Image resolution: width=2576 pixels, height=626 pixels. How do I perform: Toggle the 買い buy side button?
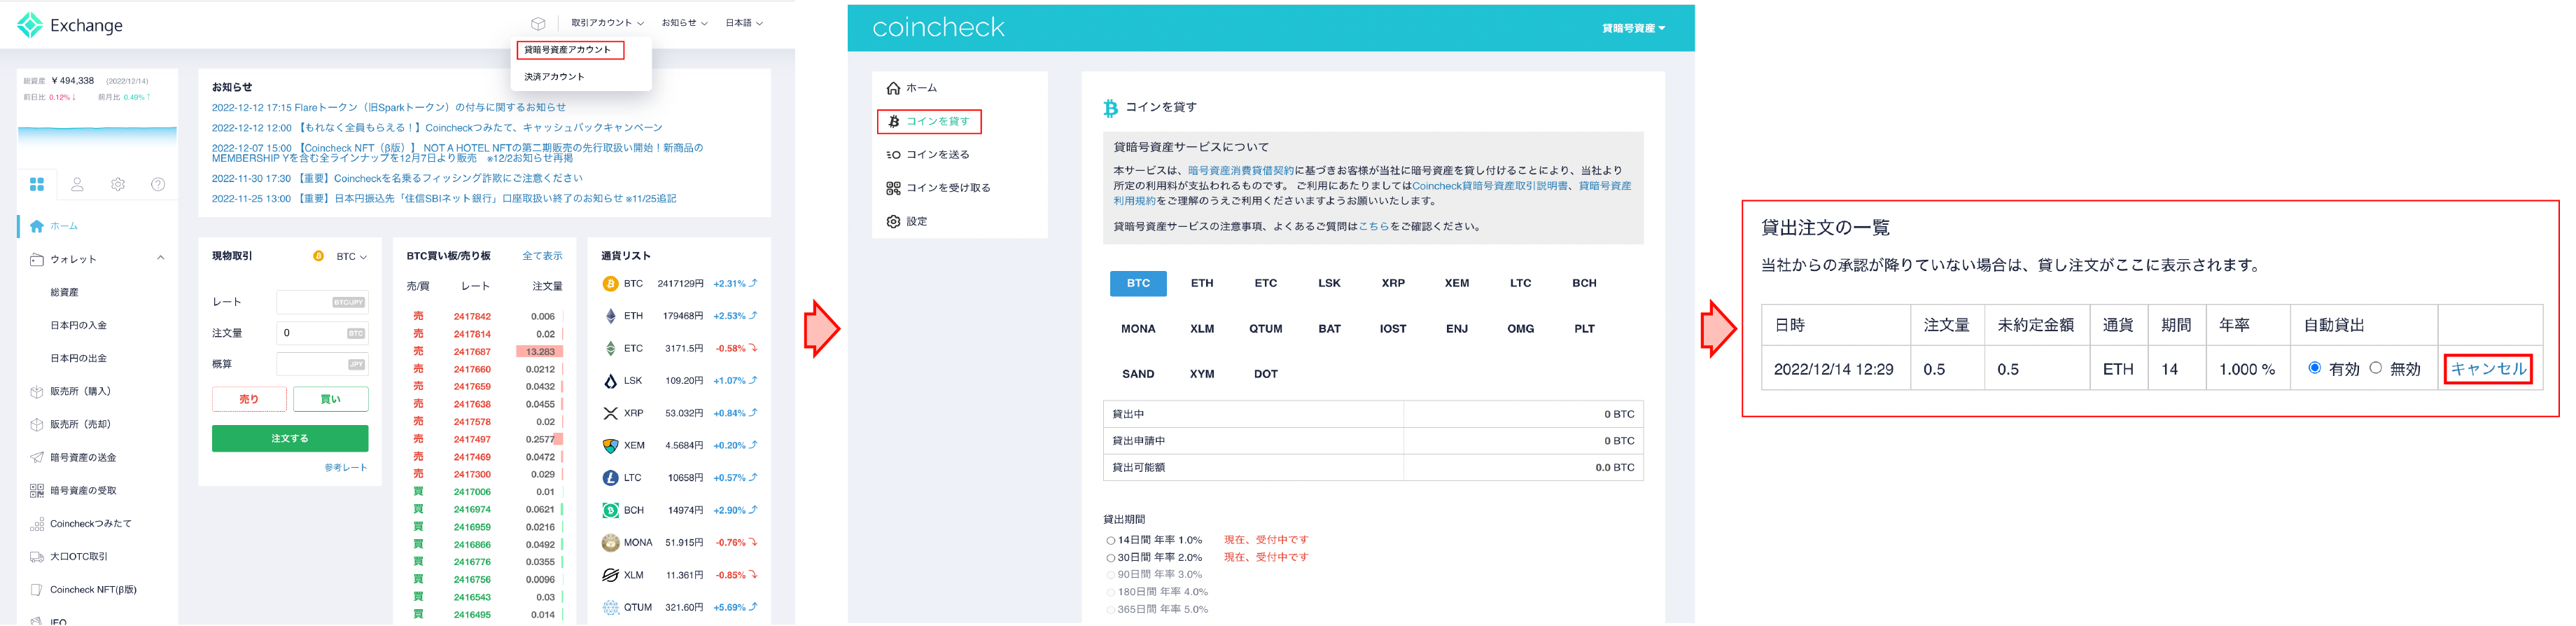click(330, 399)
